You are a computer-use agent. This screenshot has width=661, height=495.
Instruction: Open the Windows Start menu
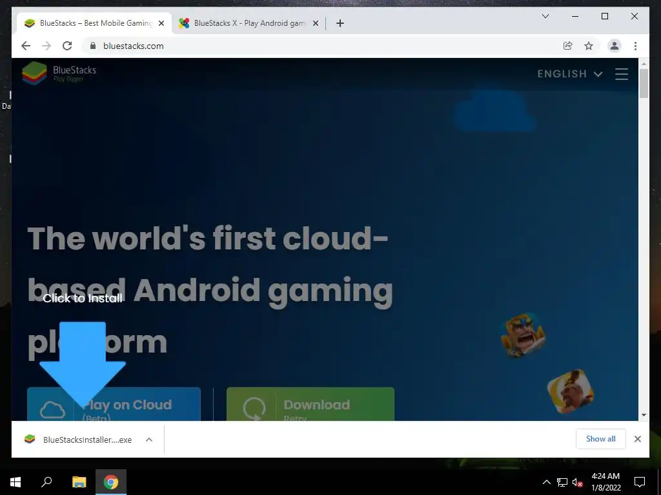coord(15,482)
